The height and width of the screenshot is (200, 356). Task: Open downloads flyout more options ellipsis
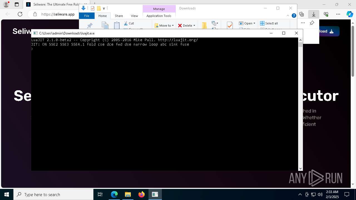(x=303, y=23)
